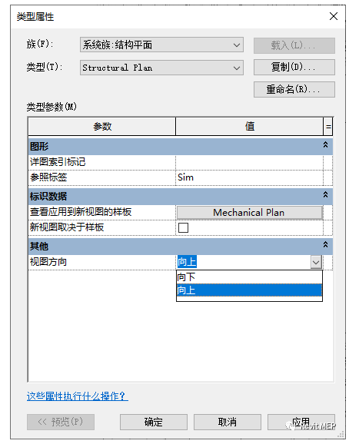Image resolution: width=359 pixels, height=444 pixels.
Task: Click the 应用 apply button
Action: pyautogui.click(x=301, y=422)
